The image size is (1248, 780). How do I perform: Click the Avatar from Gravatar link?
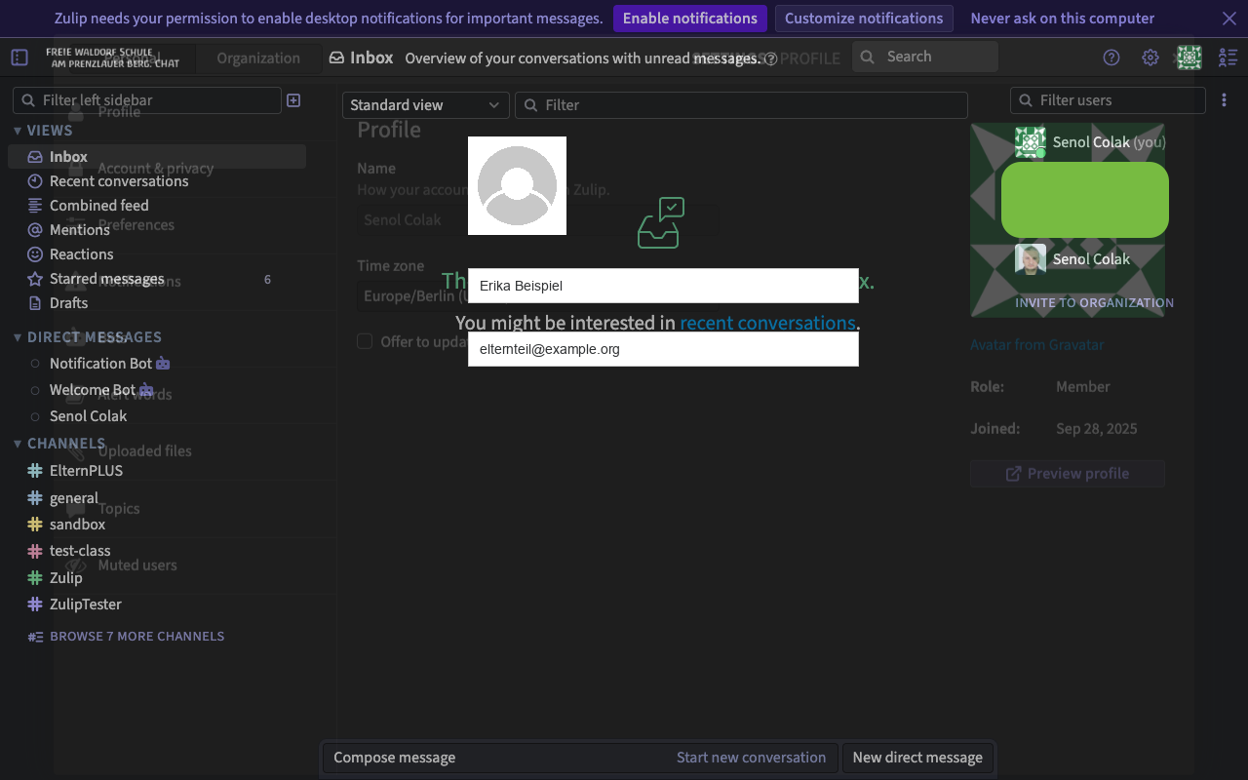tap(1036, 345)
